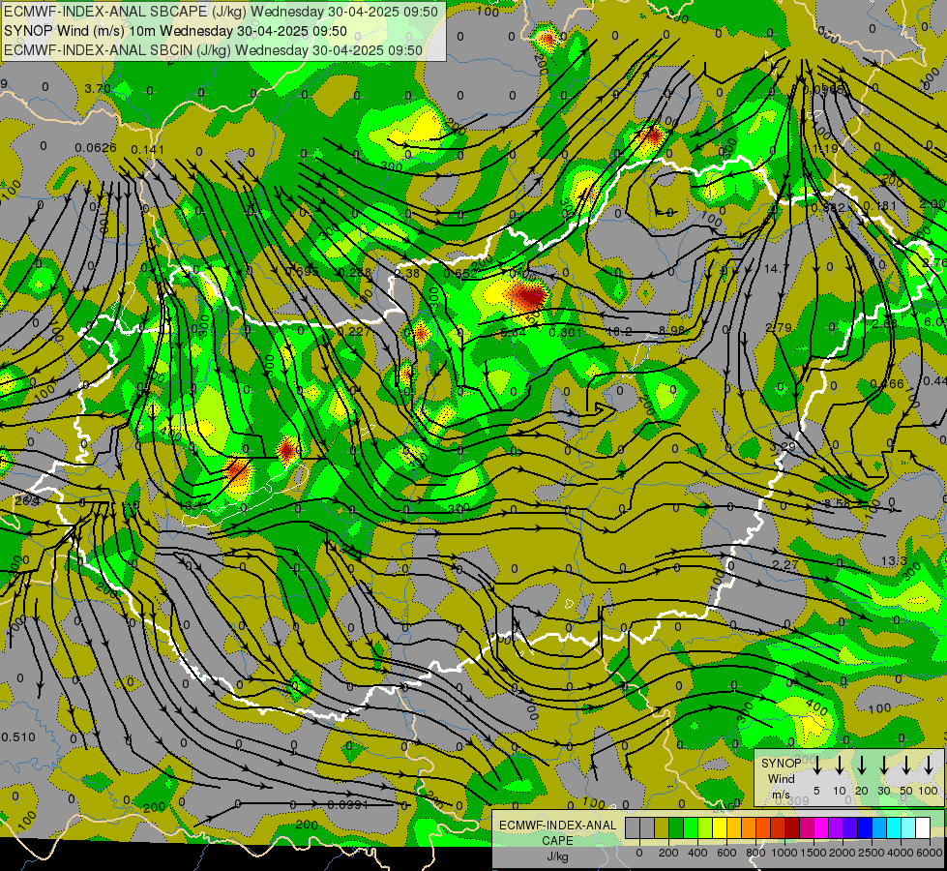Pick the dark red swatch above 1000
This screenshot has width=947, height=871.
792,828
